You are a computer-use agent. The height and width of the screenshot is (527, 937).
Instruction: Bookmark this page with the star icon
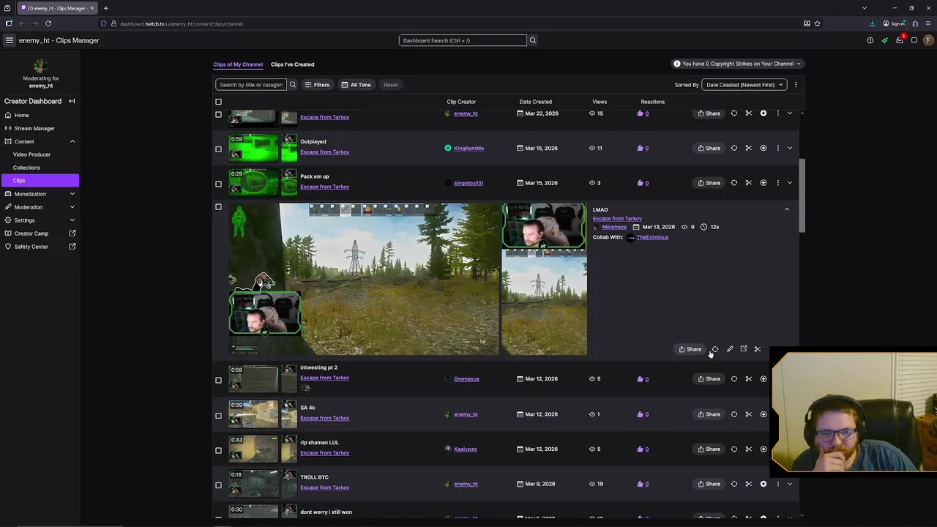(818, 23)
